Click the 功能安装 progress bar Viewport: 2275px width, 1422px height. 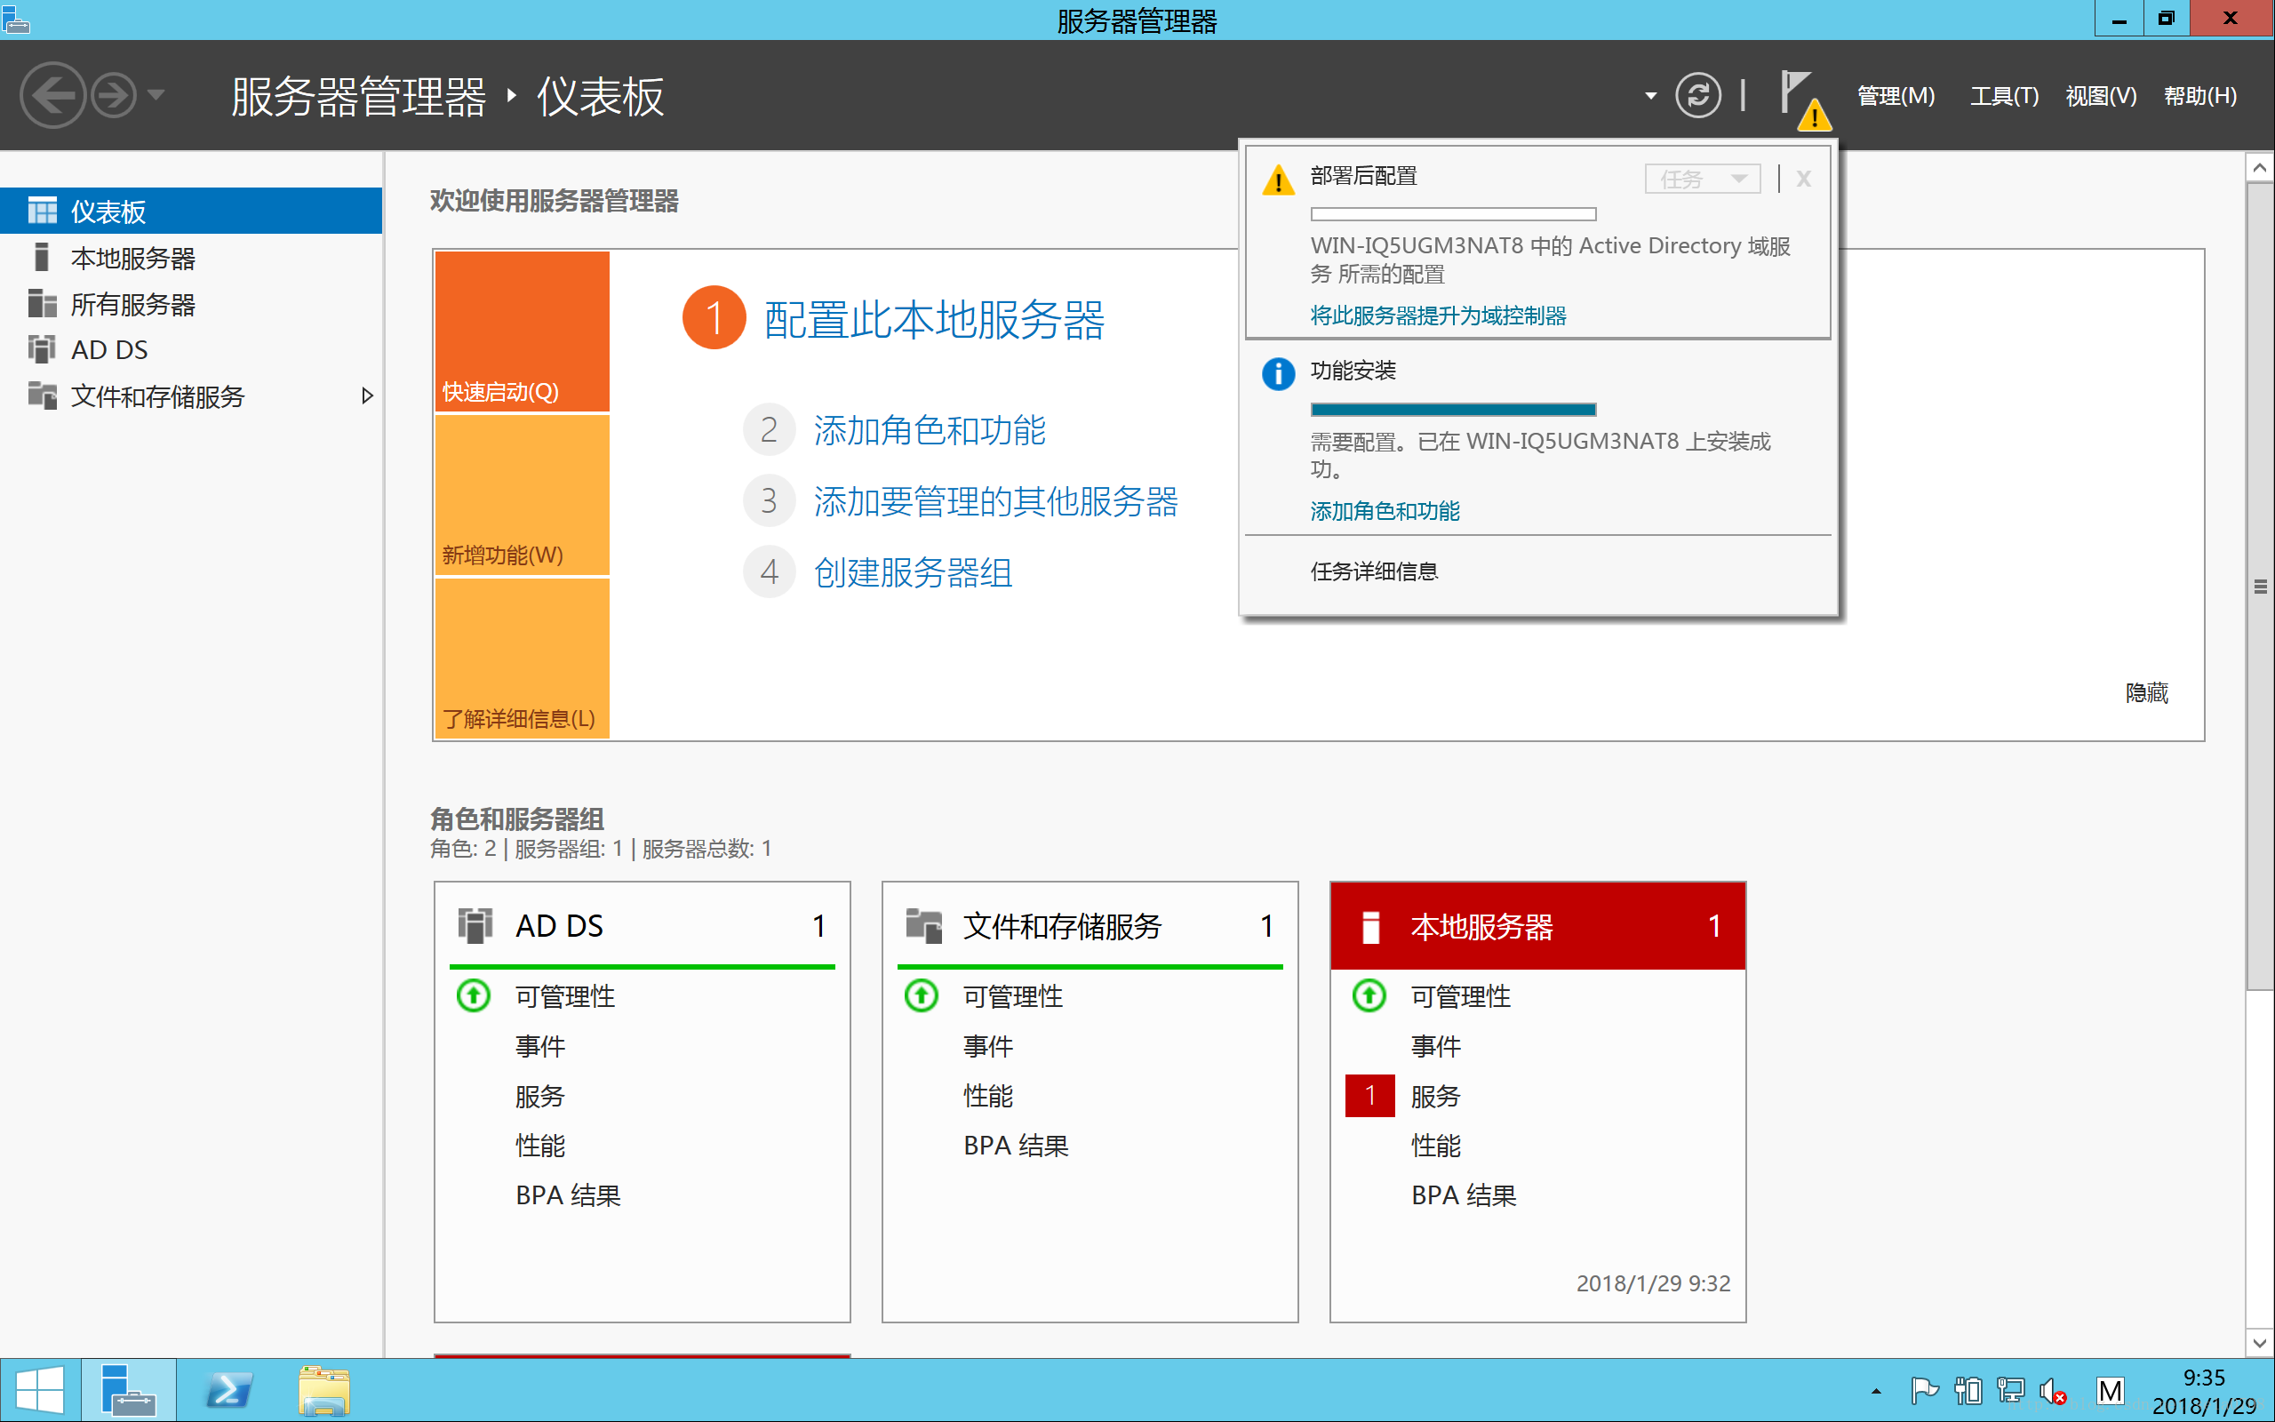pos(1453,409)
